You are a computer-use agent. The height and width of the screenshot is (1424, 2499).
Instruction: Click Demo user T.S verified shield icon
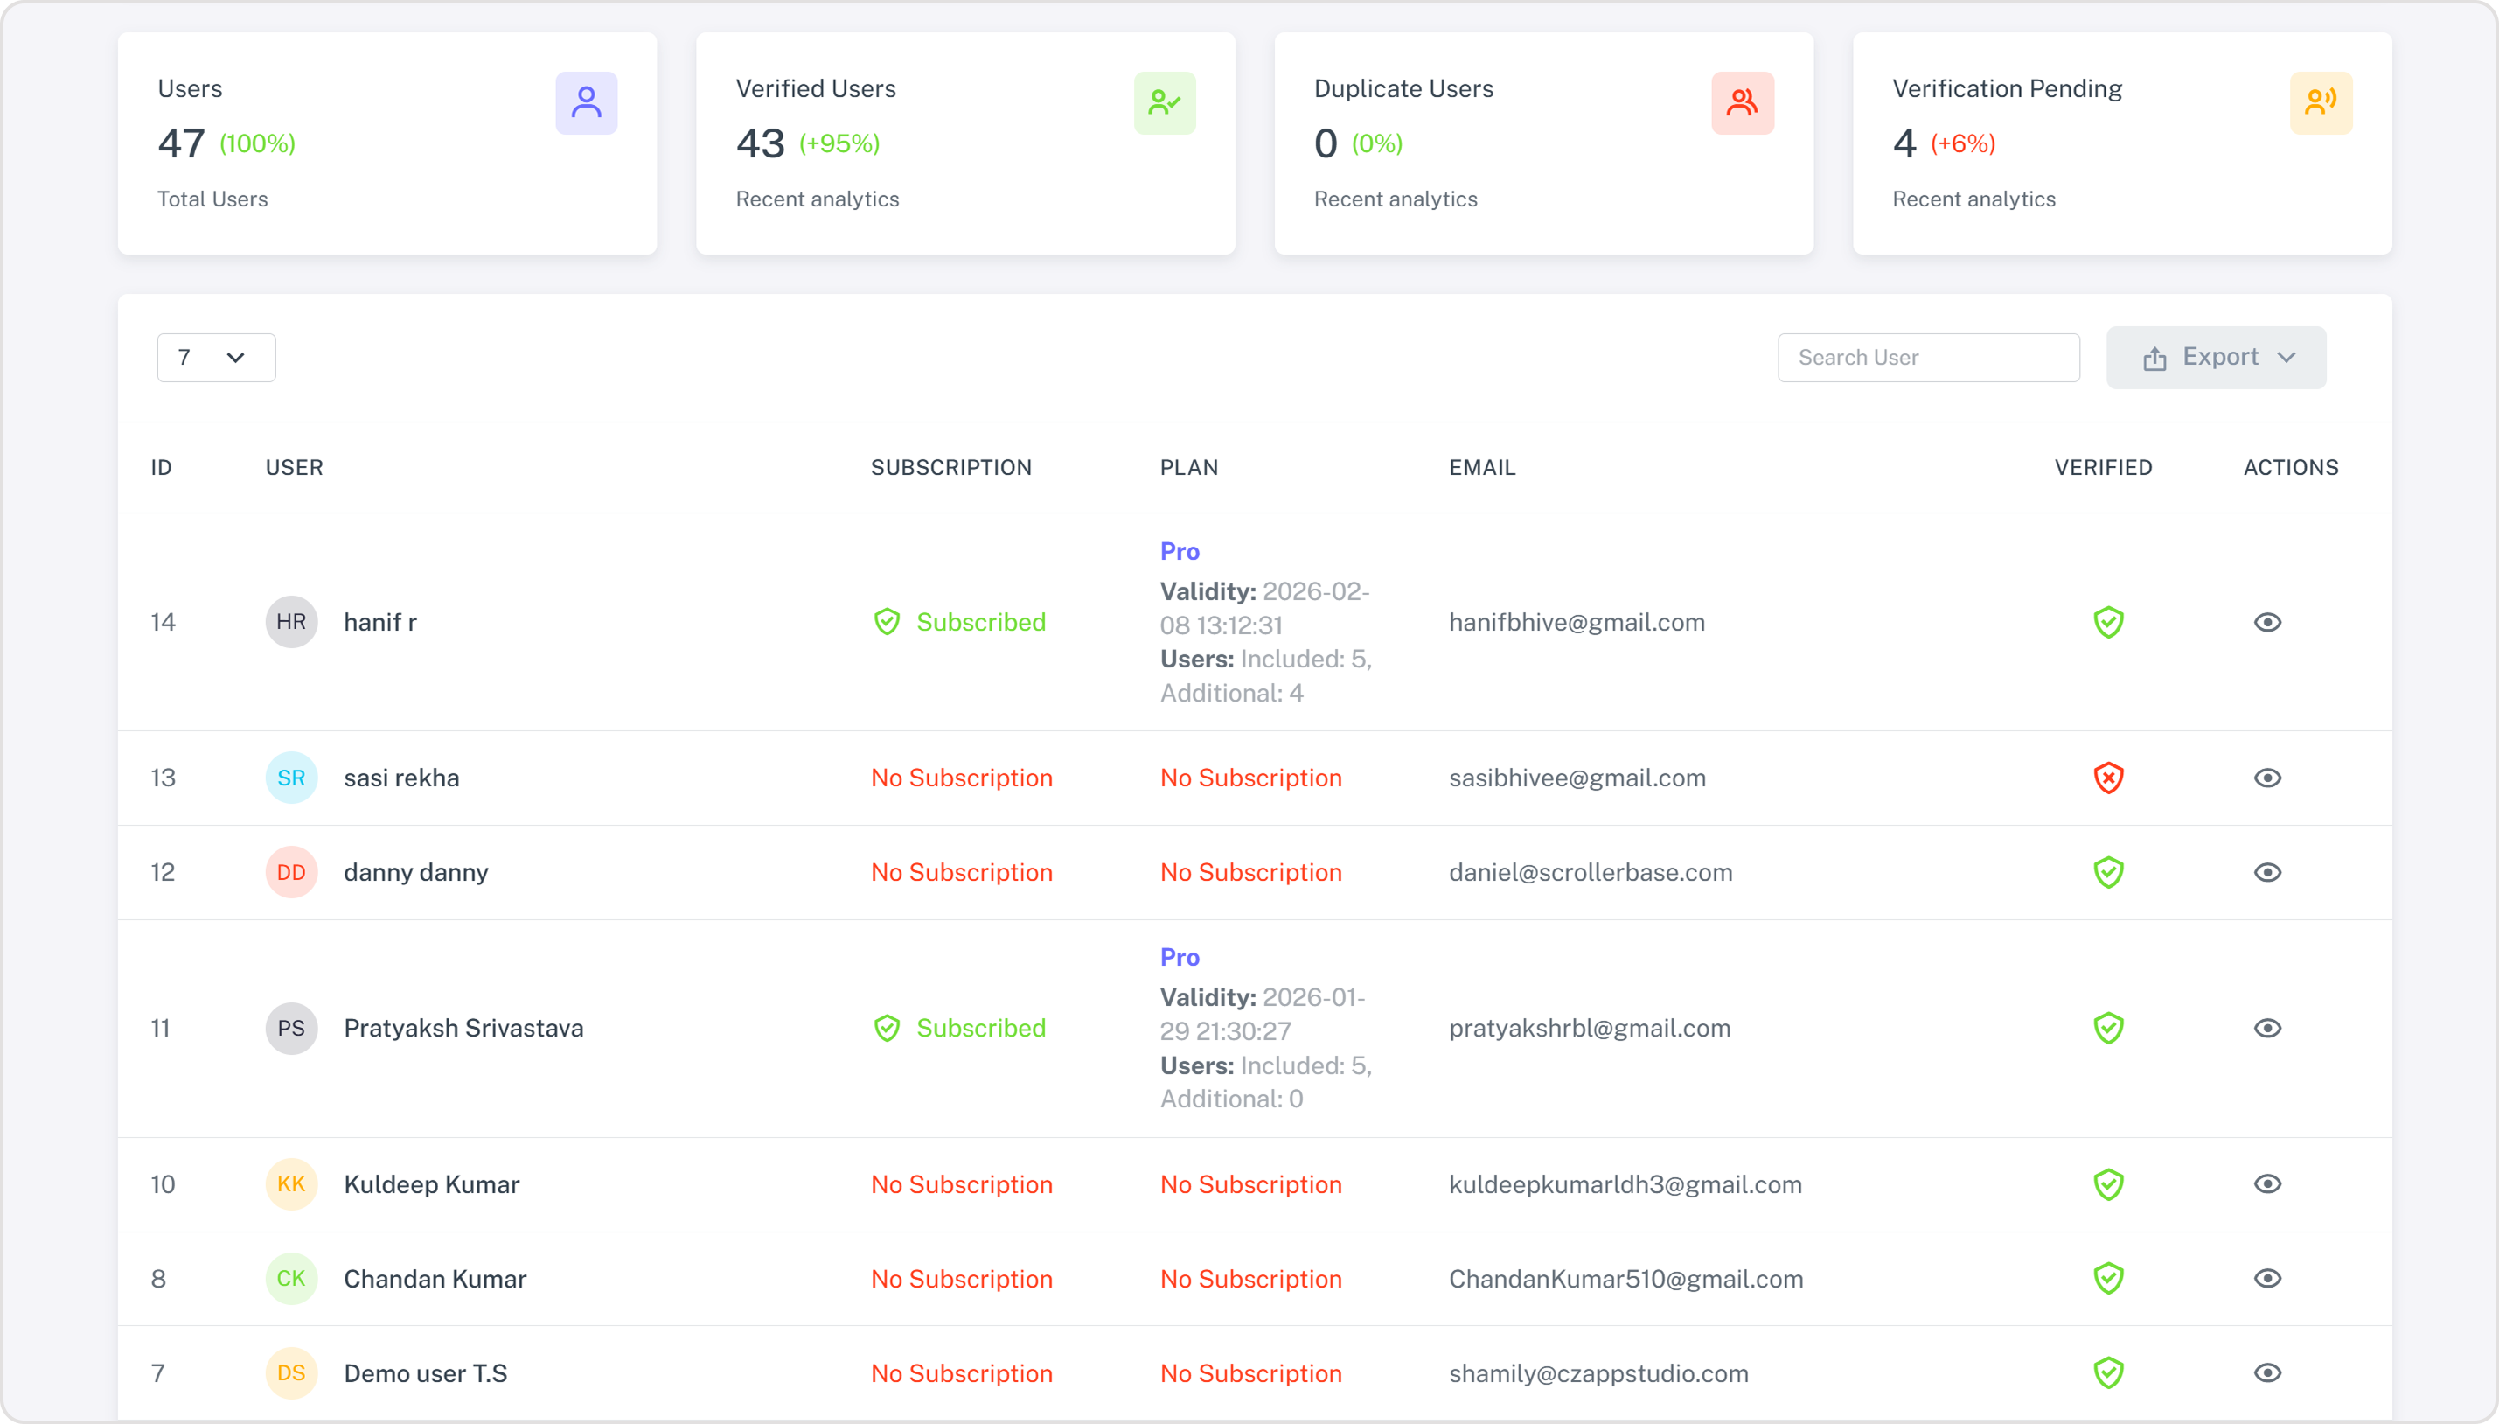(x=2108, y=1373)
